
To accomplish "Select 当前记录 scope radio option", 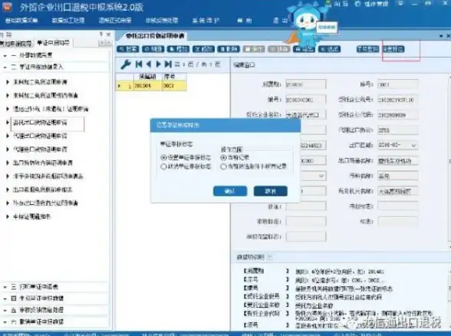I will coord(223,157).
